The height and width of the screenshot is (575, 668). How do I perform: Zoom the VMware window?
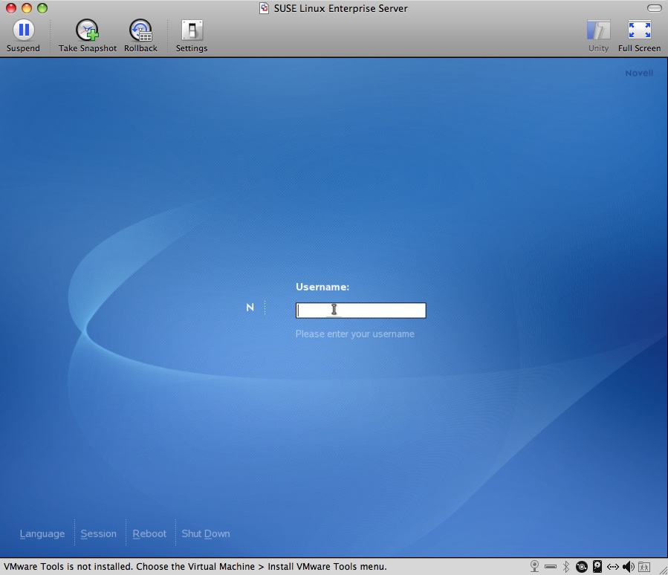click(42, 8)
